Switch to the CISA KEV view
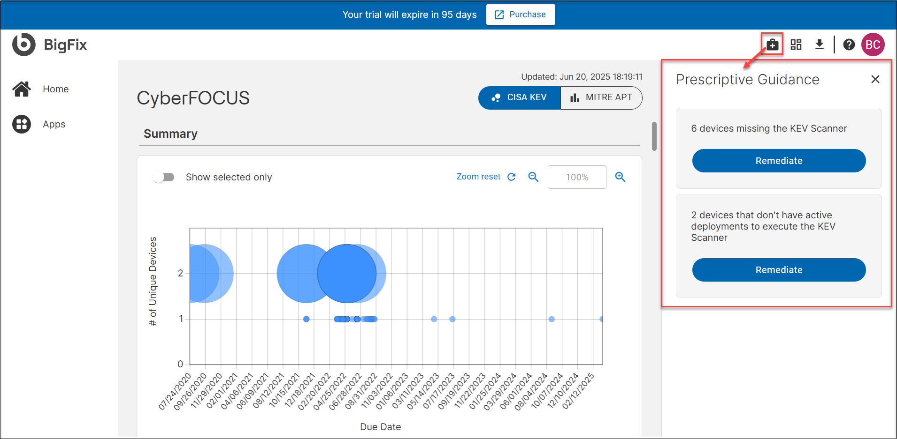897x439 pixels. (x=519, y=97)
